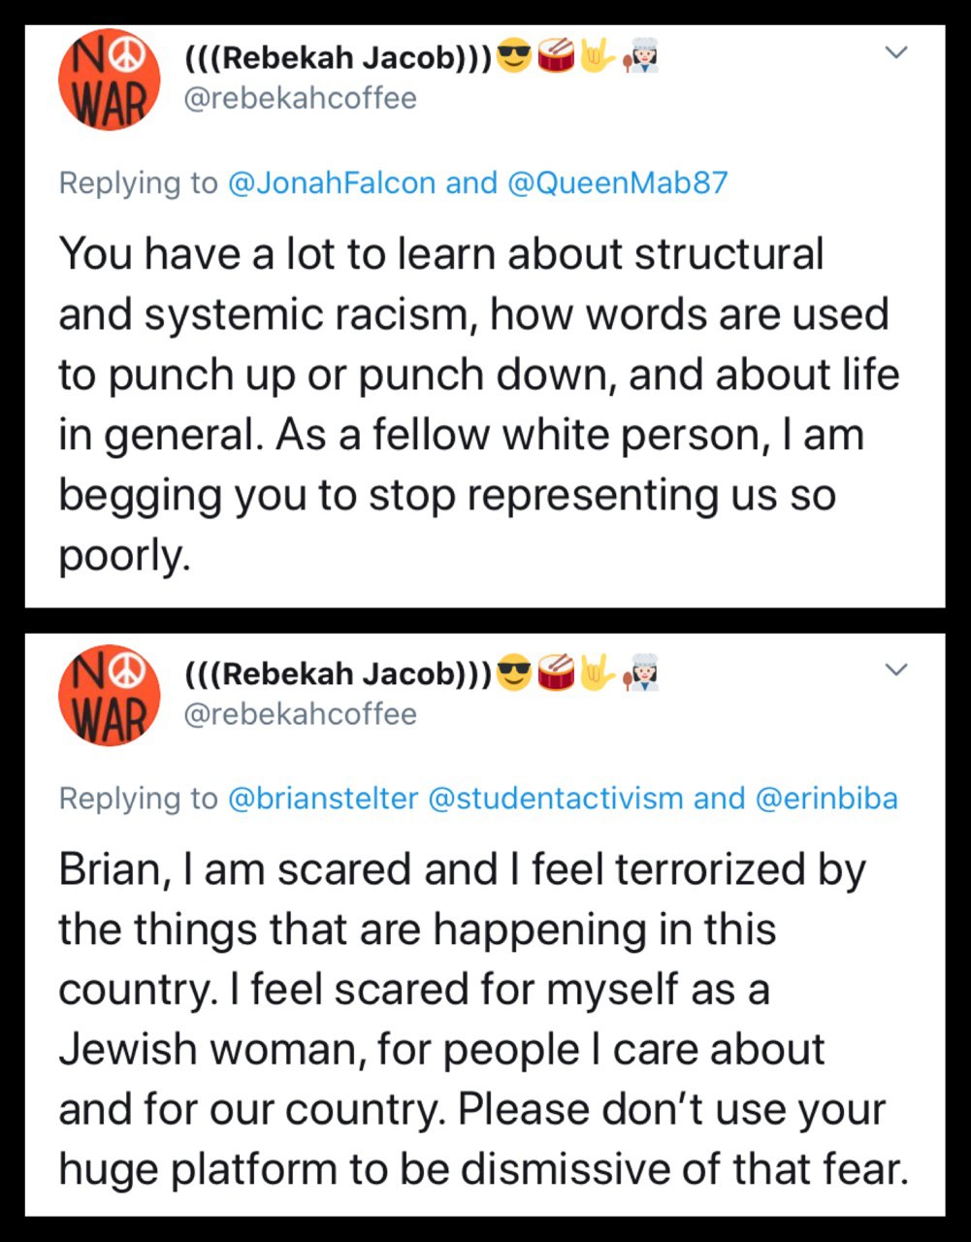The height and width of the screenshot is (1242, 971).
Task: Expand the chevron menu on the tweet to Brian
Action: pos(897,670)
